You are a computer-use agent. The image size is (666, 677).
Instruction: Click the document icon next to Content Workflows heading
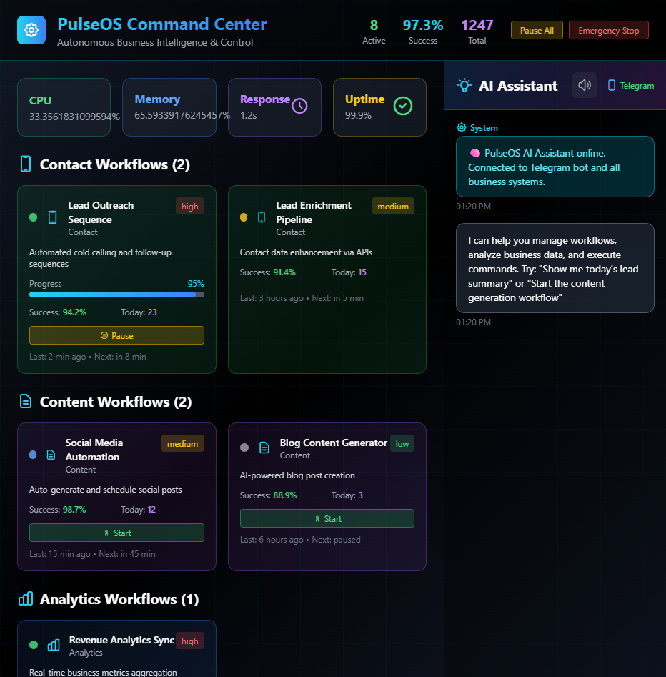pos(25,401)
